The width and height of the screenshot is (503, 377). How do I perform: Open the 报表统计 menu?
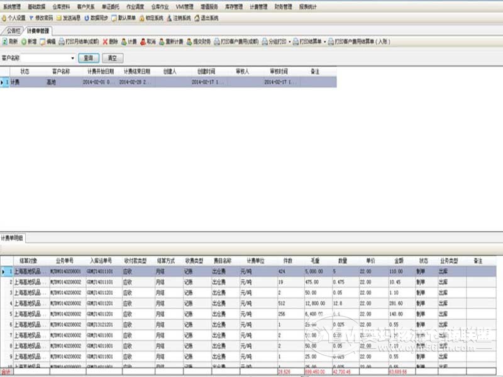[308, 7]
